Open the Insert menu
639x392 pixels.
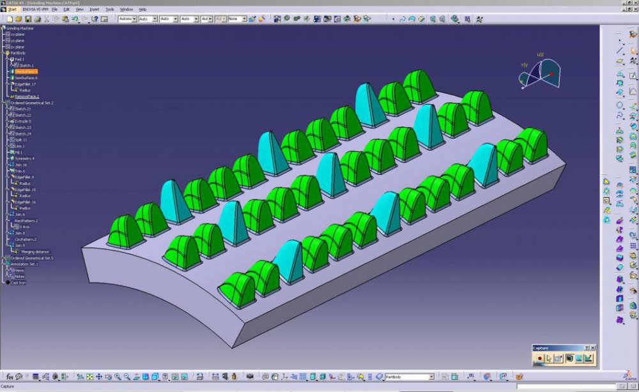[x=94, y=10]
